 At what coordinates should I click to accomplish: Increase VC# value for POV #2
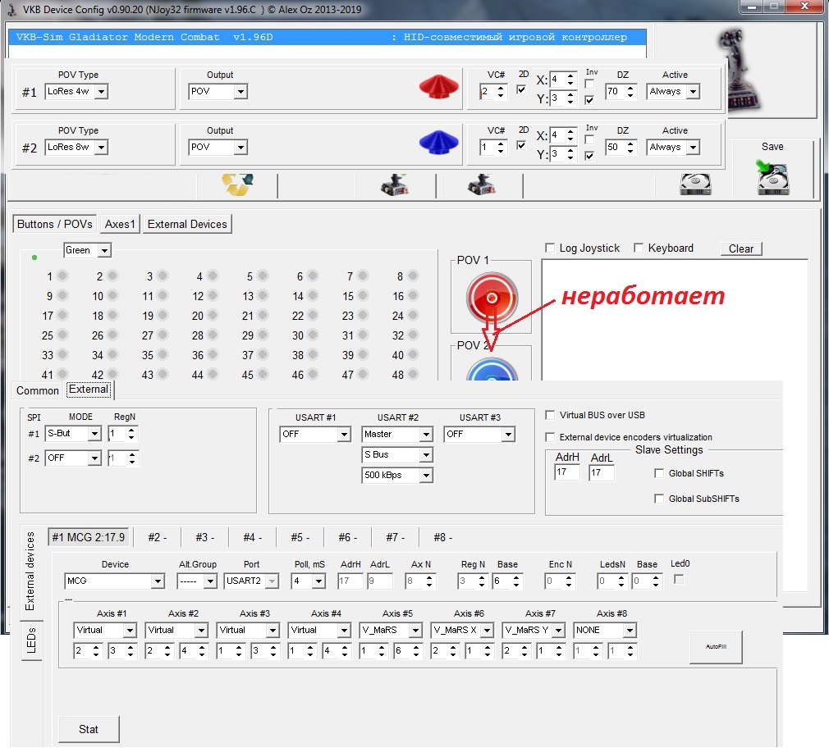click(x=501, y=144)
